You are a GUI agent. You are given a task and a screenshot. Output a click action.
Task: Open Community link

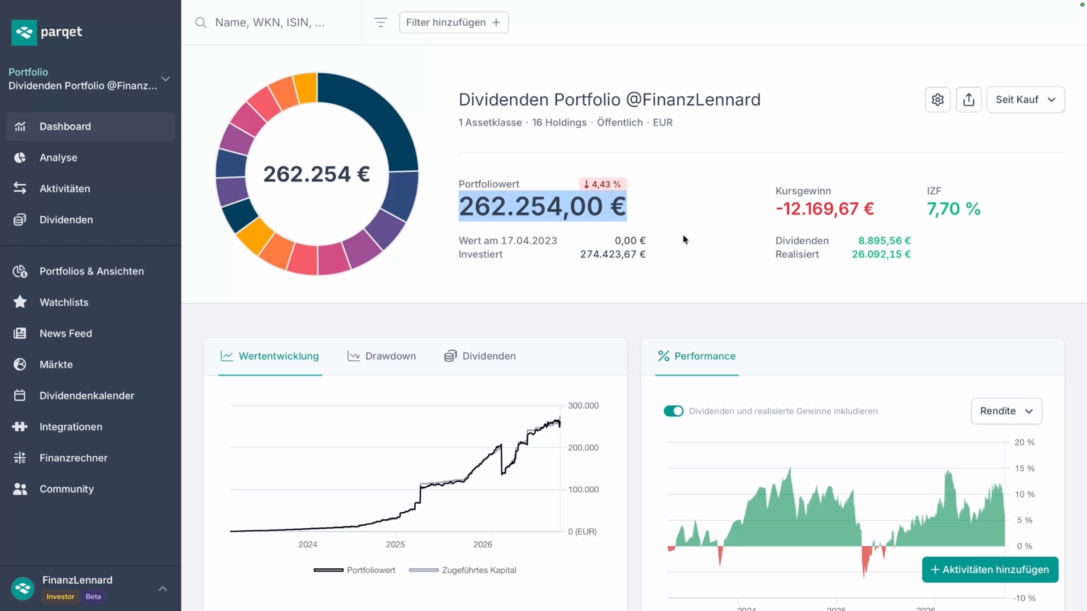[x=90, y=489]
